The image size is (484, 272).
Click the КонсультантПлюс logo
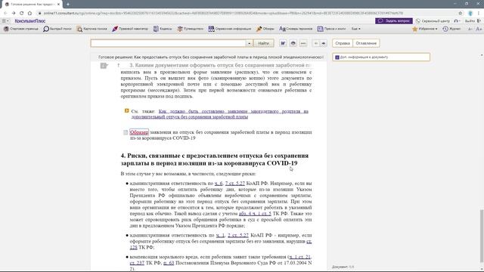click(x=30, y=20)
